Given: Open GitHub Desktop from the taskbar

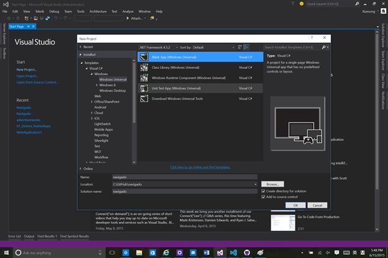Looking at the screenshot, I should (247, 252).
